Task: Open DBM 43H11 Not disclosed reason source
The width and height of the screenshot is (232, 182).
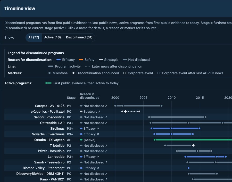Action: pos(94,174)
